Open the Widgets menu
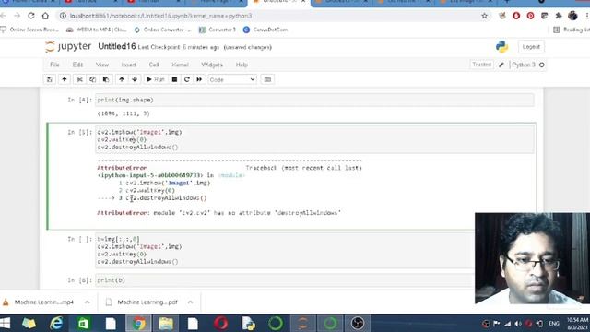The height and width of the screenshot is (332, 590). [212, 65]
